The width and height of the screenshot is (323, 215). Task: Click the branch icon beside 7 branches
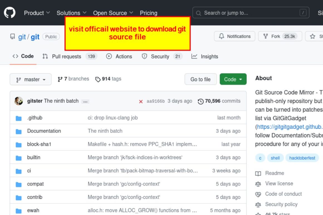(x=60, y=79)
